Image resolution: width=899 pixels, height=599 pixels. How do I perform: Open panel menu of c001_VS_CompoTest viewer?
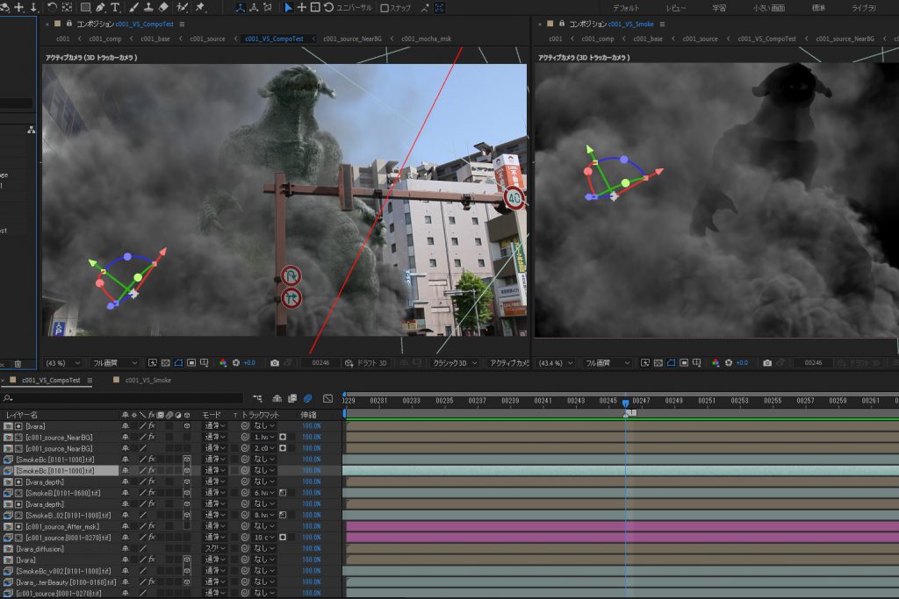point(182,24)
